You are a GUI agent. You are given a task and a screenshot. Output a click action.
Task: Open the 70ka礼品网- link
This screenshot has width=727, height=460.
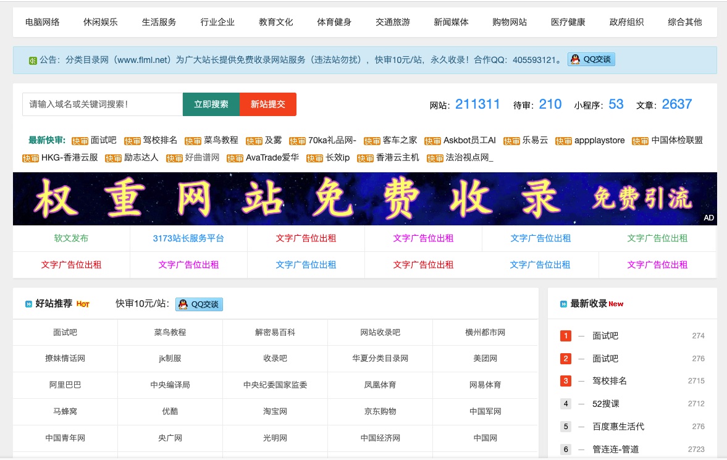(332, 140)
